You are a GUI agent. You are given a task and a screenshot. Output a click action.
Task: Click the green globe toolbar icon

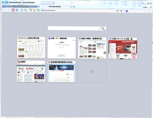tap(25, 10)
